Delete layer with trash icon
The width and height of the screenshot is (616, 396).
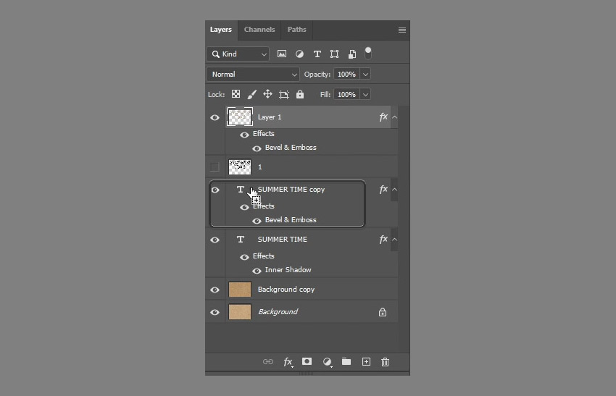pyautogui.click(x=385, y=362)
